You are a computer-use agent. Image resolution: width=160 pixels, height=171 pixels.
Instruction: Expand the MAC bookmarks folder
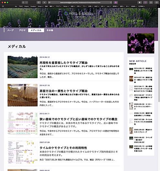coord(97,6)
